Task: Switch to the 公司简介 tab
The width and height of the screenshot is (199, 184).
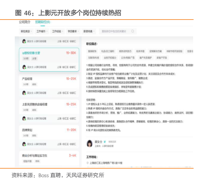Action: pyautogui.click(x=25, y=22)
